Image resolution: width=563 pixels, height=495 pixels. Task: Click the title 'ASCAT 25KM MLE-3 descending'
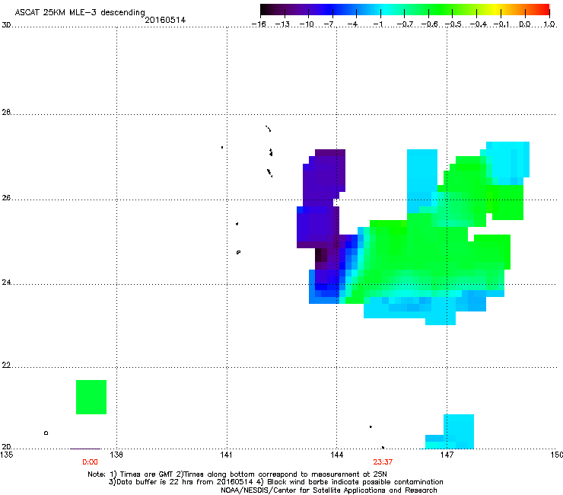(80, 12)
